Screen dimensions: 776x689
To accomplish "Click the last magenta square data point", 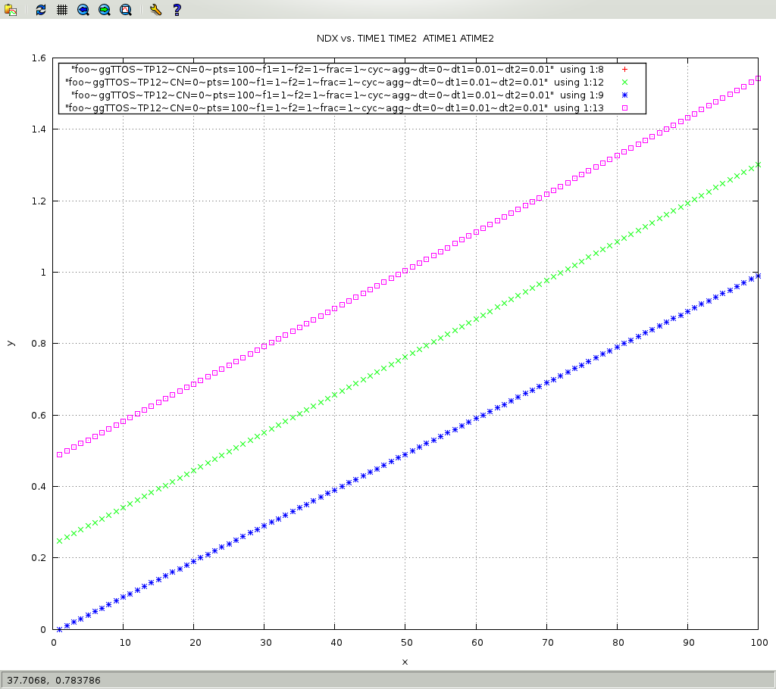I will 758,78.
